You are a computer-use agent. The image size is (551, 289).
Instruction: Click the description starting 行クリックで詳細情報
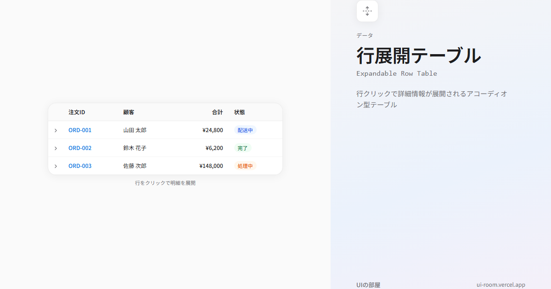click(432, 99)
